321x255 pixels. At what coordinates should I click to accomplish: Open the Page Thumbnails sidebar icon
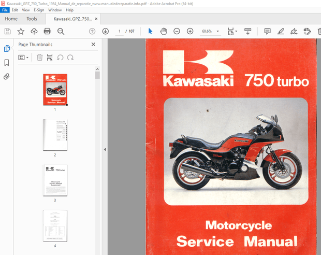(7, 49)
